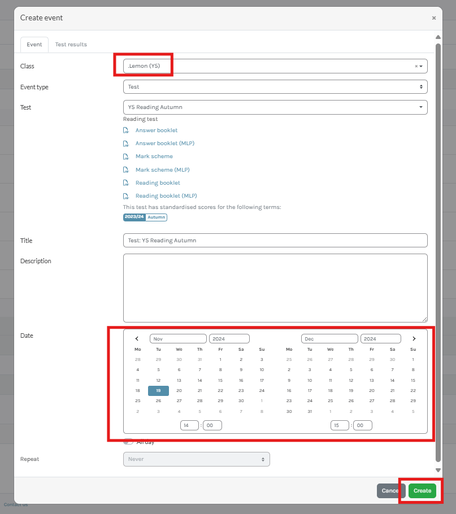The width and height of the screenshot is (456, 514).
Task: Switch to the Test results tab
Action: coord(71,45)
